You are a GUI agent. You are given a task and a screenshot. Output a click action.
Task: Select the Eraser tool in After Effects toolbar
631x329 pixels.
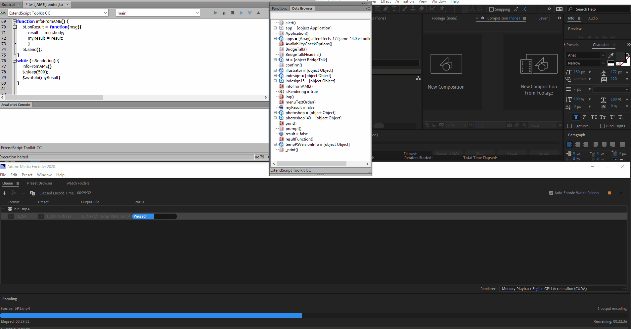[x=422, y=9]
